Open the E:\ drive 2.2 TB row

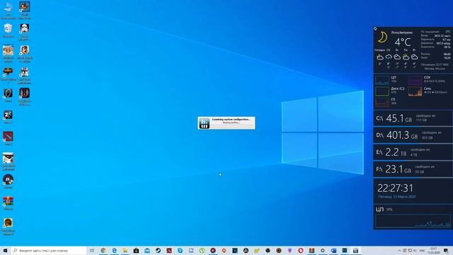coord(413,152)
